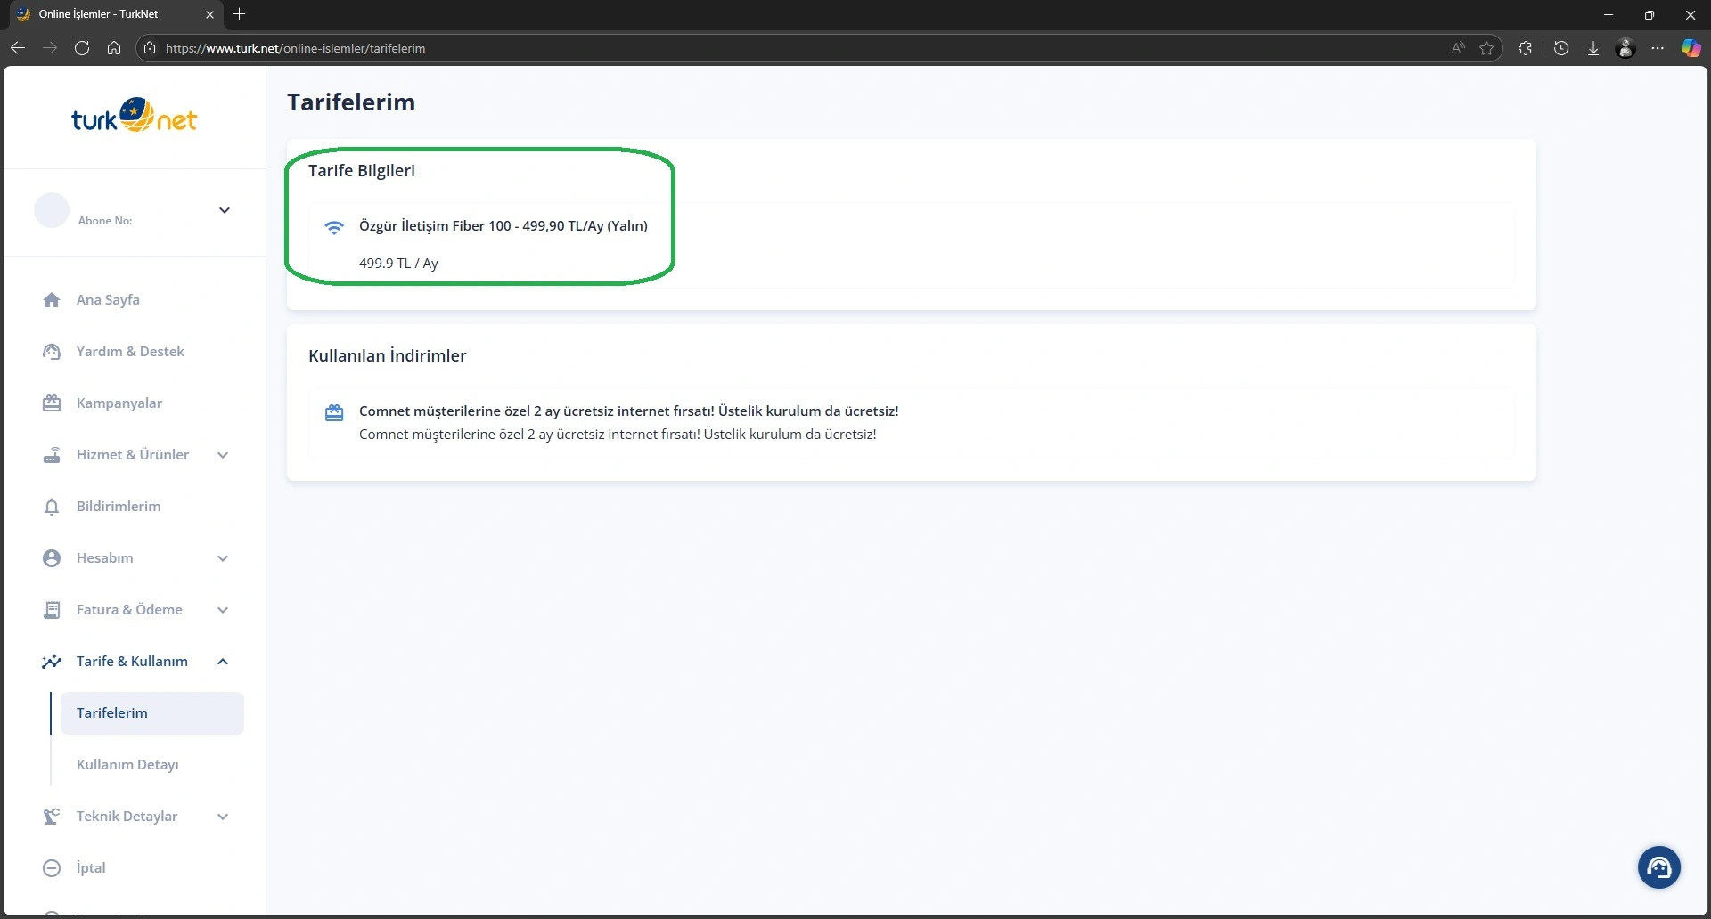Click the bold Comnet müşterilerine özel discount title
1711x919 pixels.
click(x=629, y=411)
